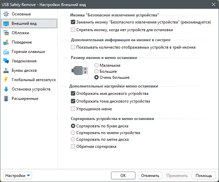This screenshot has width=219, height=182.
Task: Uncheck Отображать имя дискового устройства
Action: [73, 94]
